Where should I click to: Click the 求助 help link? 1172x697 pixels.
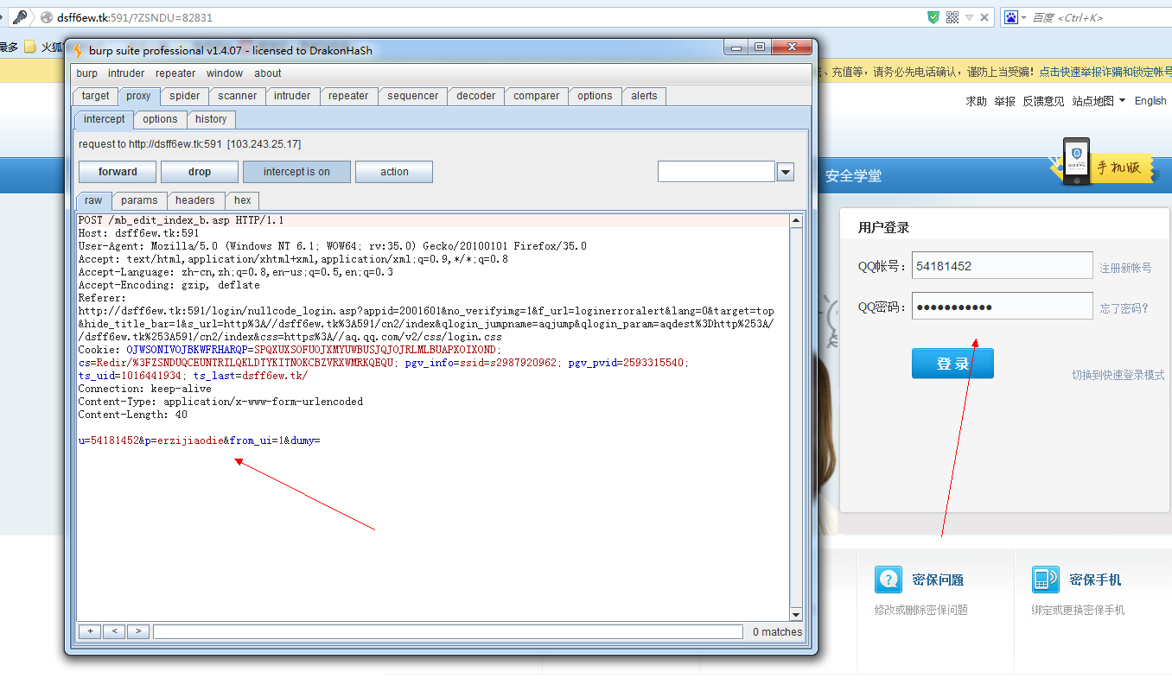tap(976, 101)
